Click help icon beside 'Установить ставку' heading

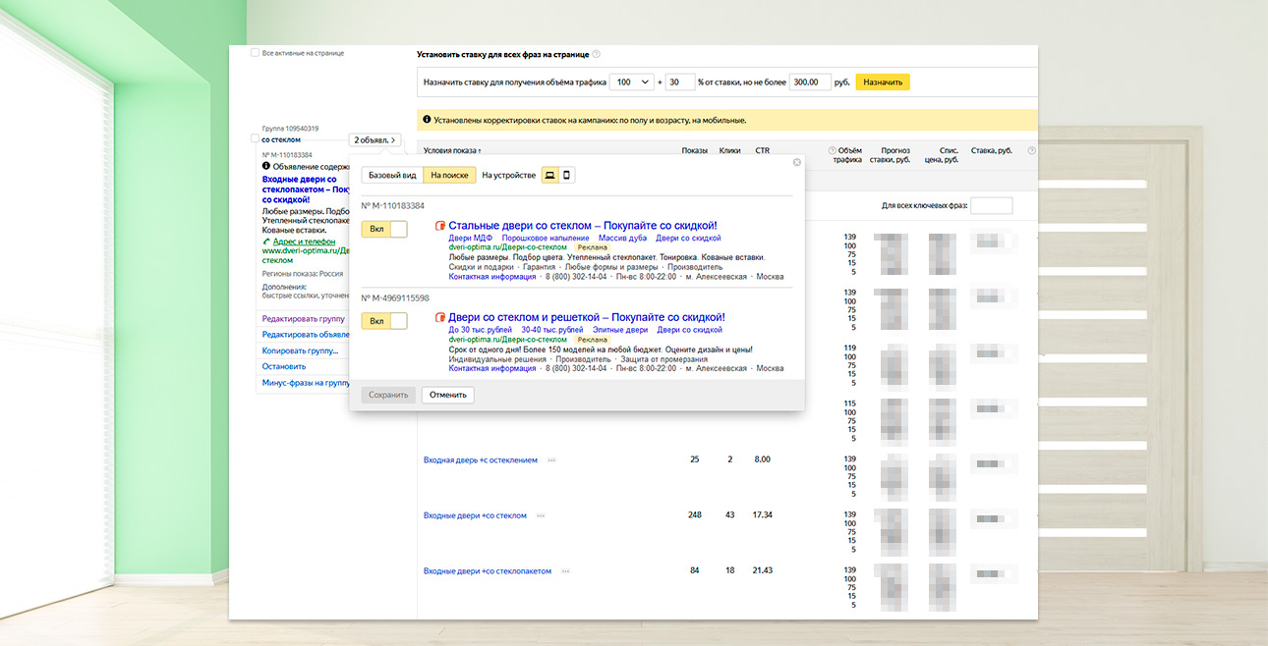[596, 54]
